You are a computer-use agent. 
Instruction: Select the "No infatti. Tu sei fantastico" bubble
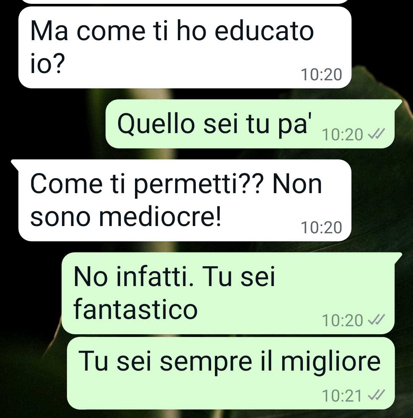(231, 293)
